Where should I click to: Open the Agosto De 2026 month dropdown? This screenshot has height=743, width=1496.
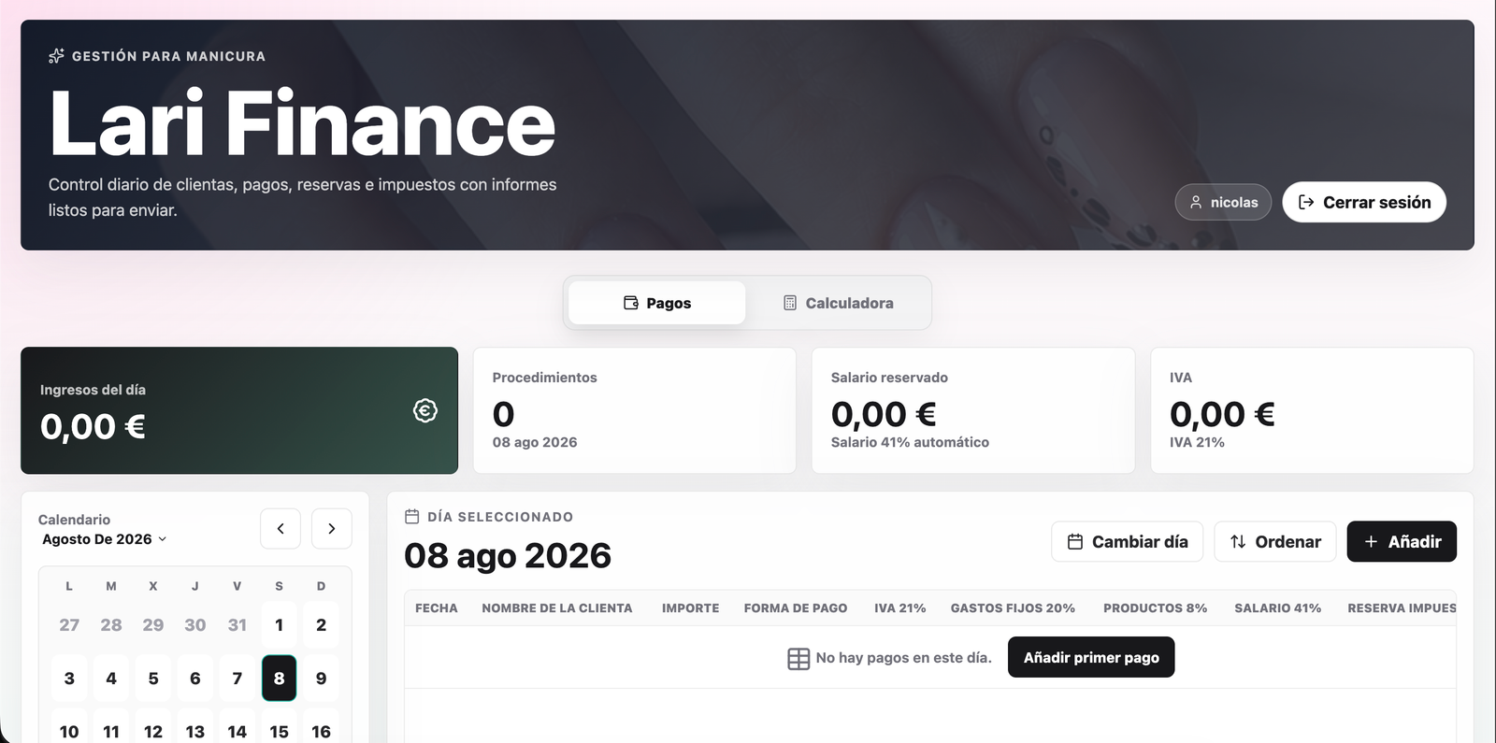tap(105, 539)
